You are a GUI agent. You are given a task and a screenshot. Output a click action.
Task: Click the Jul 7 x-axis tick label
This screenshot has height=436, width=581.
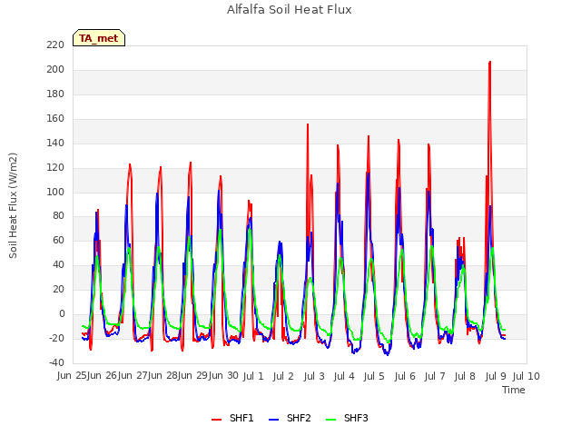435,376
